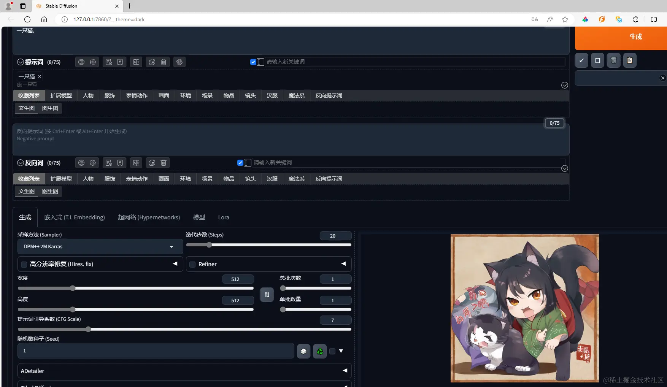Open the DPM++ 2M Karras sampler dropdown
Screen dimensions: 667x387
click(x=100, y=247)
